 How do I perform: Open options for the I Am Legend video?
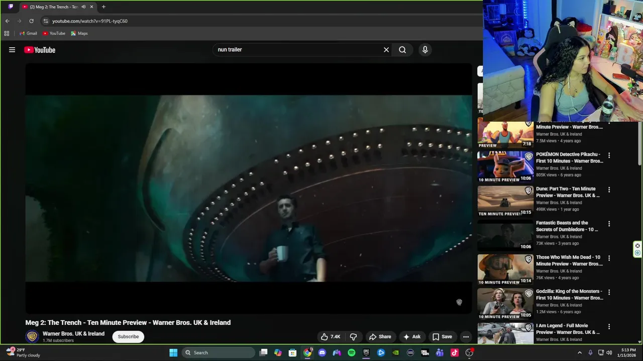609,327
